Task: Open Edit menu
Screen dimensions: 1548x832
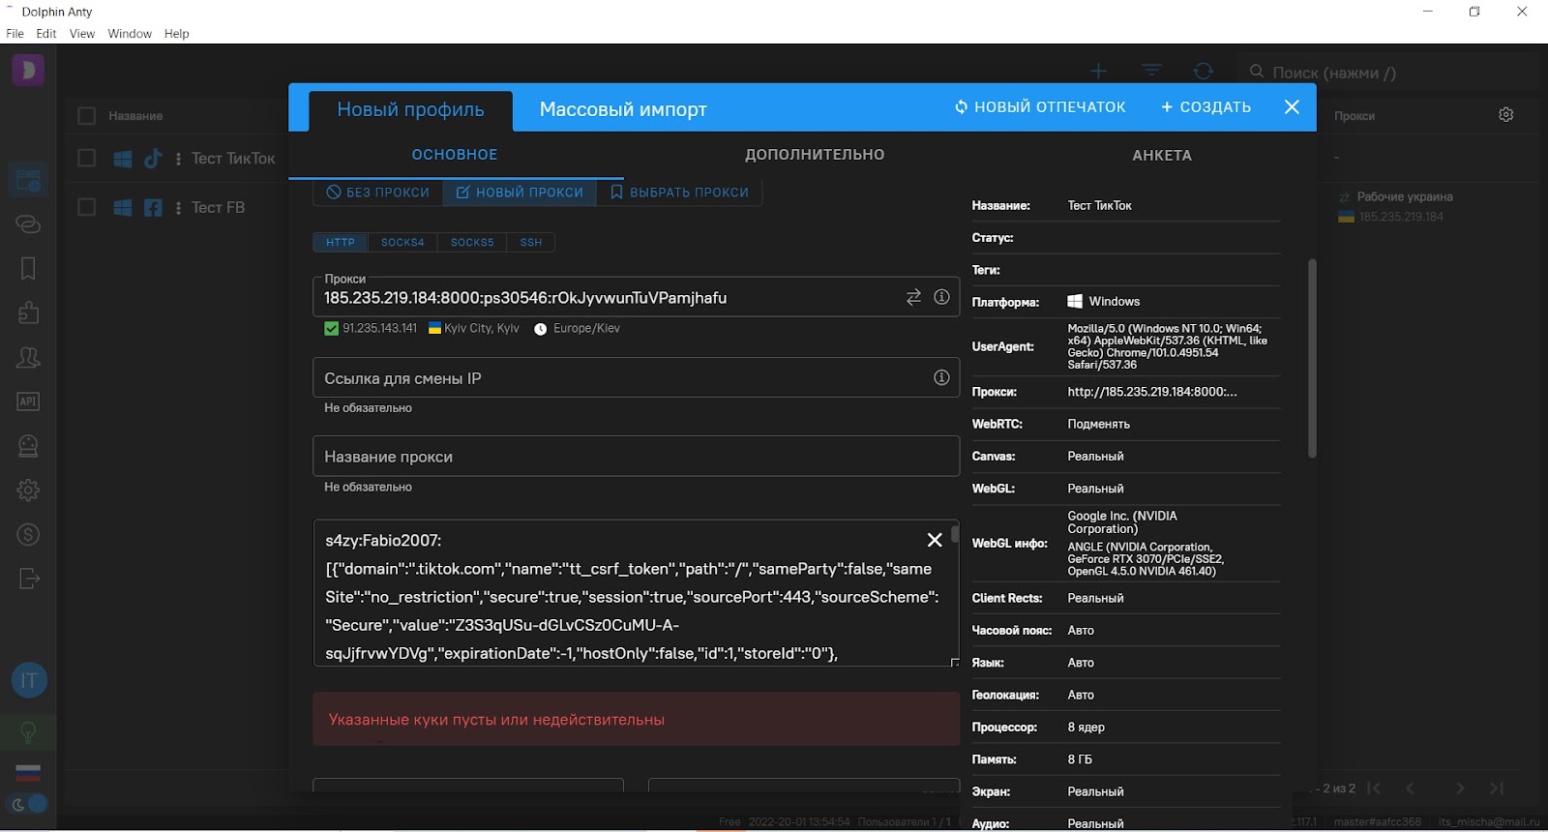Action: (x=46, y=34)
